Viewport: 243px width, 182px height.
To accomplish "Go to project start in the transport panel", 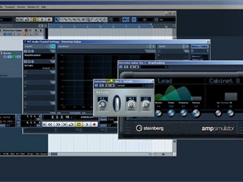I will pyautogui.click(x=44, y=124).
